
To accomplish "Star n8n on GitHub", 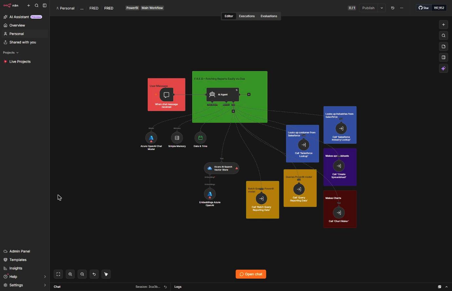I will click(x=424, y=8).
